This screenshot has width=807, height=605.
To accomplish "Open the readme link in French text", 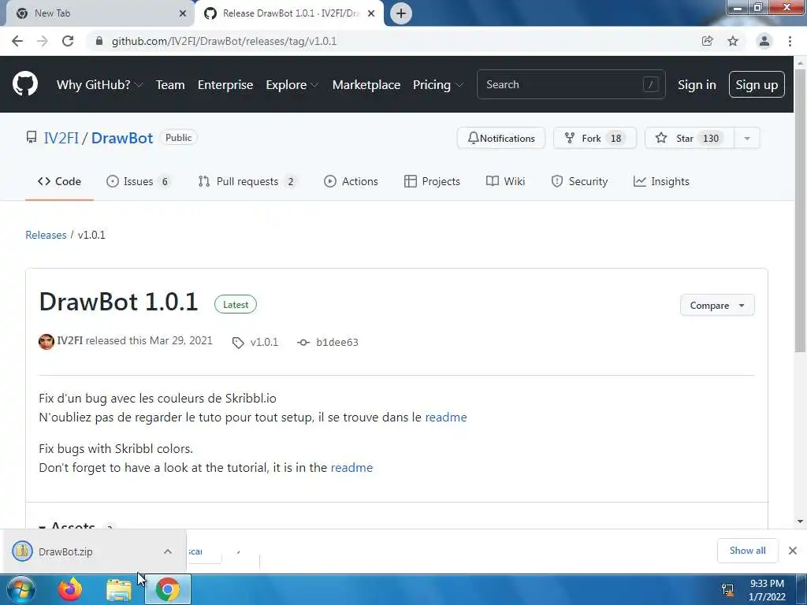I will click(x=446, y=418).
